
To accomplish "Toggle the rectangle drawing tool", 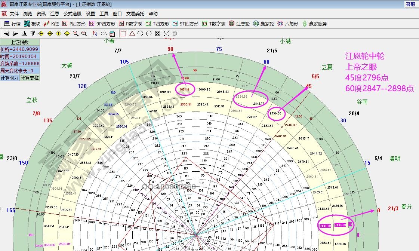I will 124,33.
